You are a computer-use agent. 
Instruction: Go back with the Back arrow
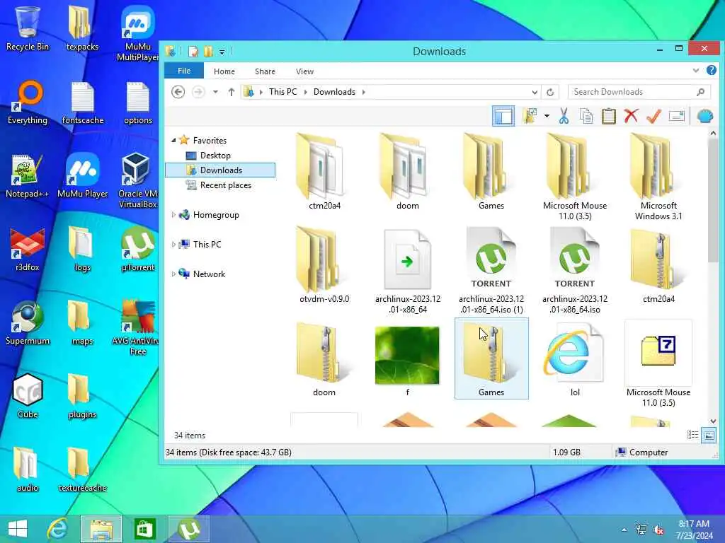tap(178, 92)
